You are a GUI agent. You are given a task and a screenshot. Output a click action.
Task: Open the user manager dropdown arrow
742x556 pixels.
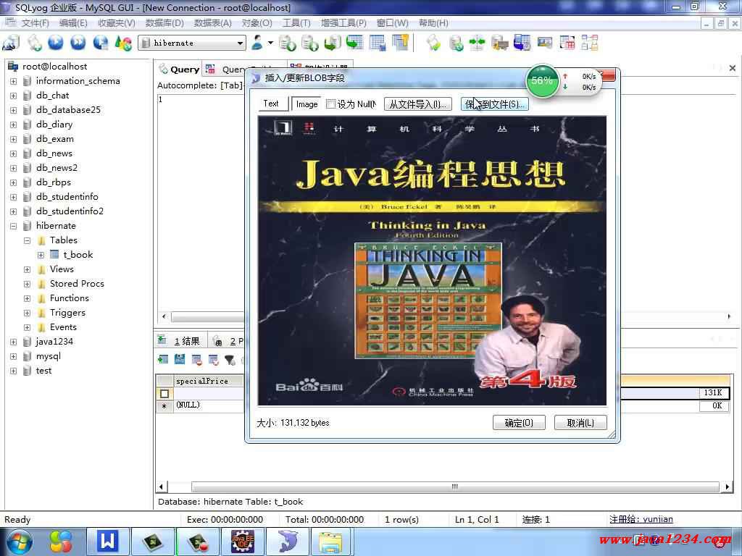270,43
